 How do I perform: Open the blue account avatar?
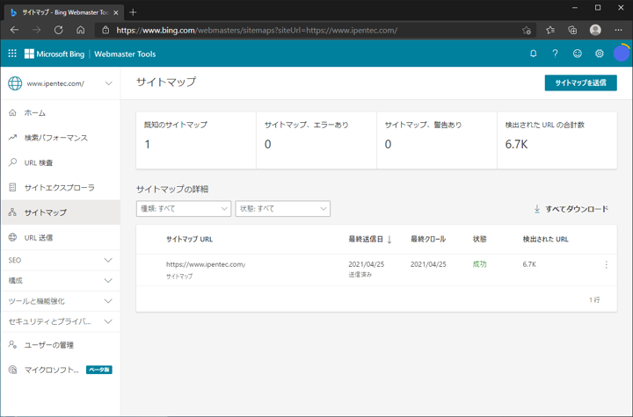622,54
